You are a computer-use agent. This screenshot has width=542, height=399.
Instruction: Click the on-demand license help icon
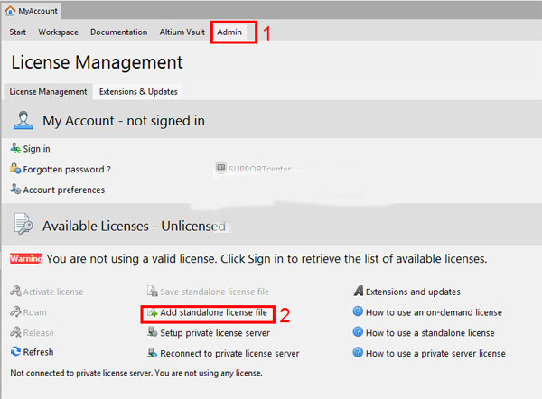click(359, 312)
